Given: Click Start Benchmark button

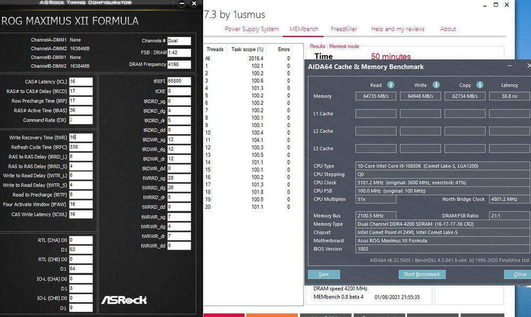Looking at the screenshot, I should click(422, 274).
